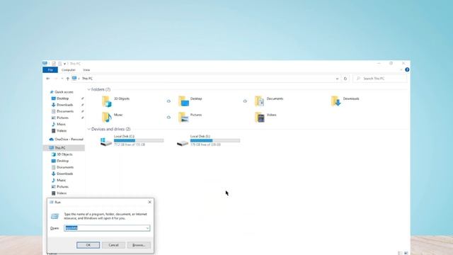Image resolution: width=453 pixels, height=255 pixels.
Task: Open Music under Quick access
Action: [59, 124]
